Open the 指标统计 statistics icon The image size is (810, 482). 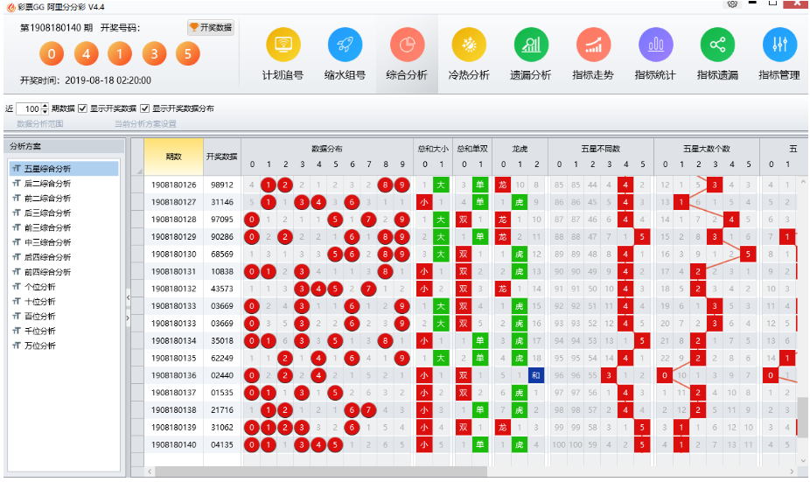pyautogui.click(x=655, y=45)
